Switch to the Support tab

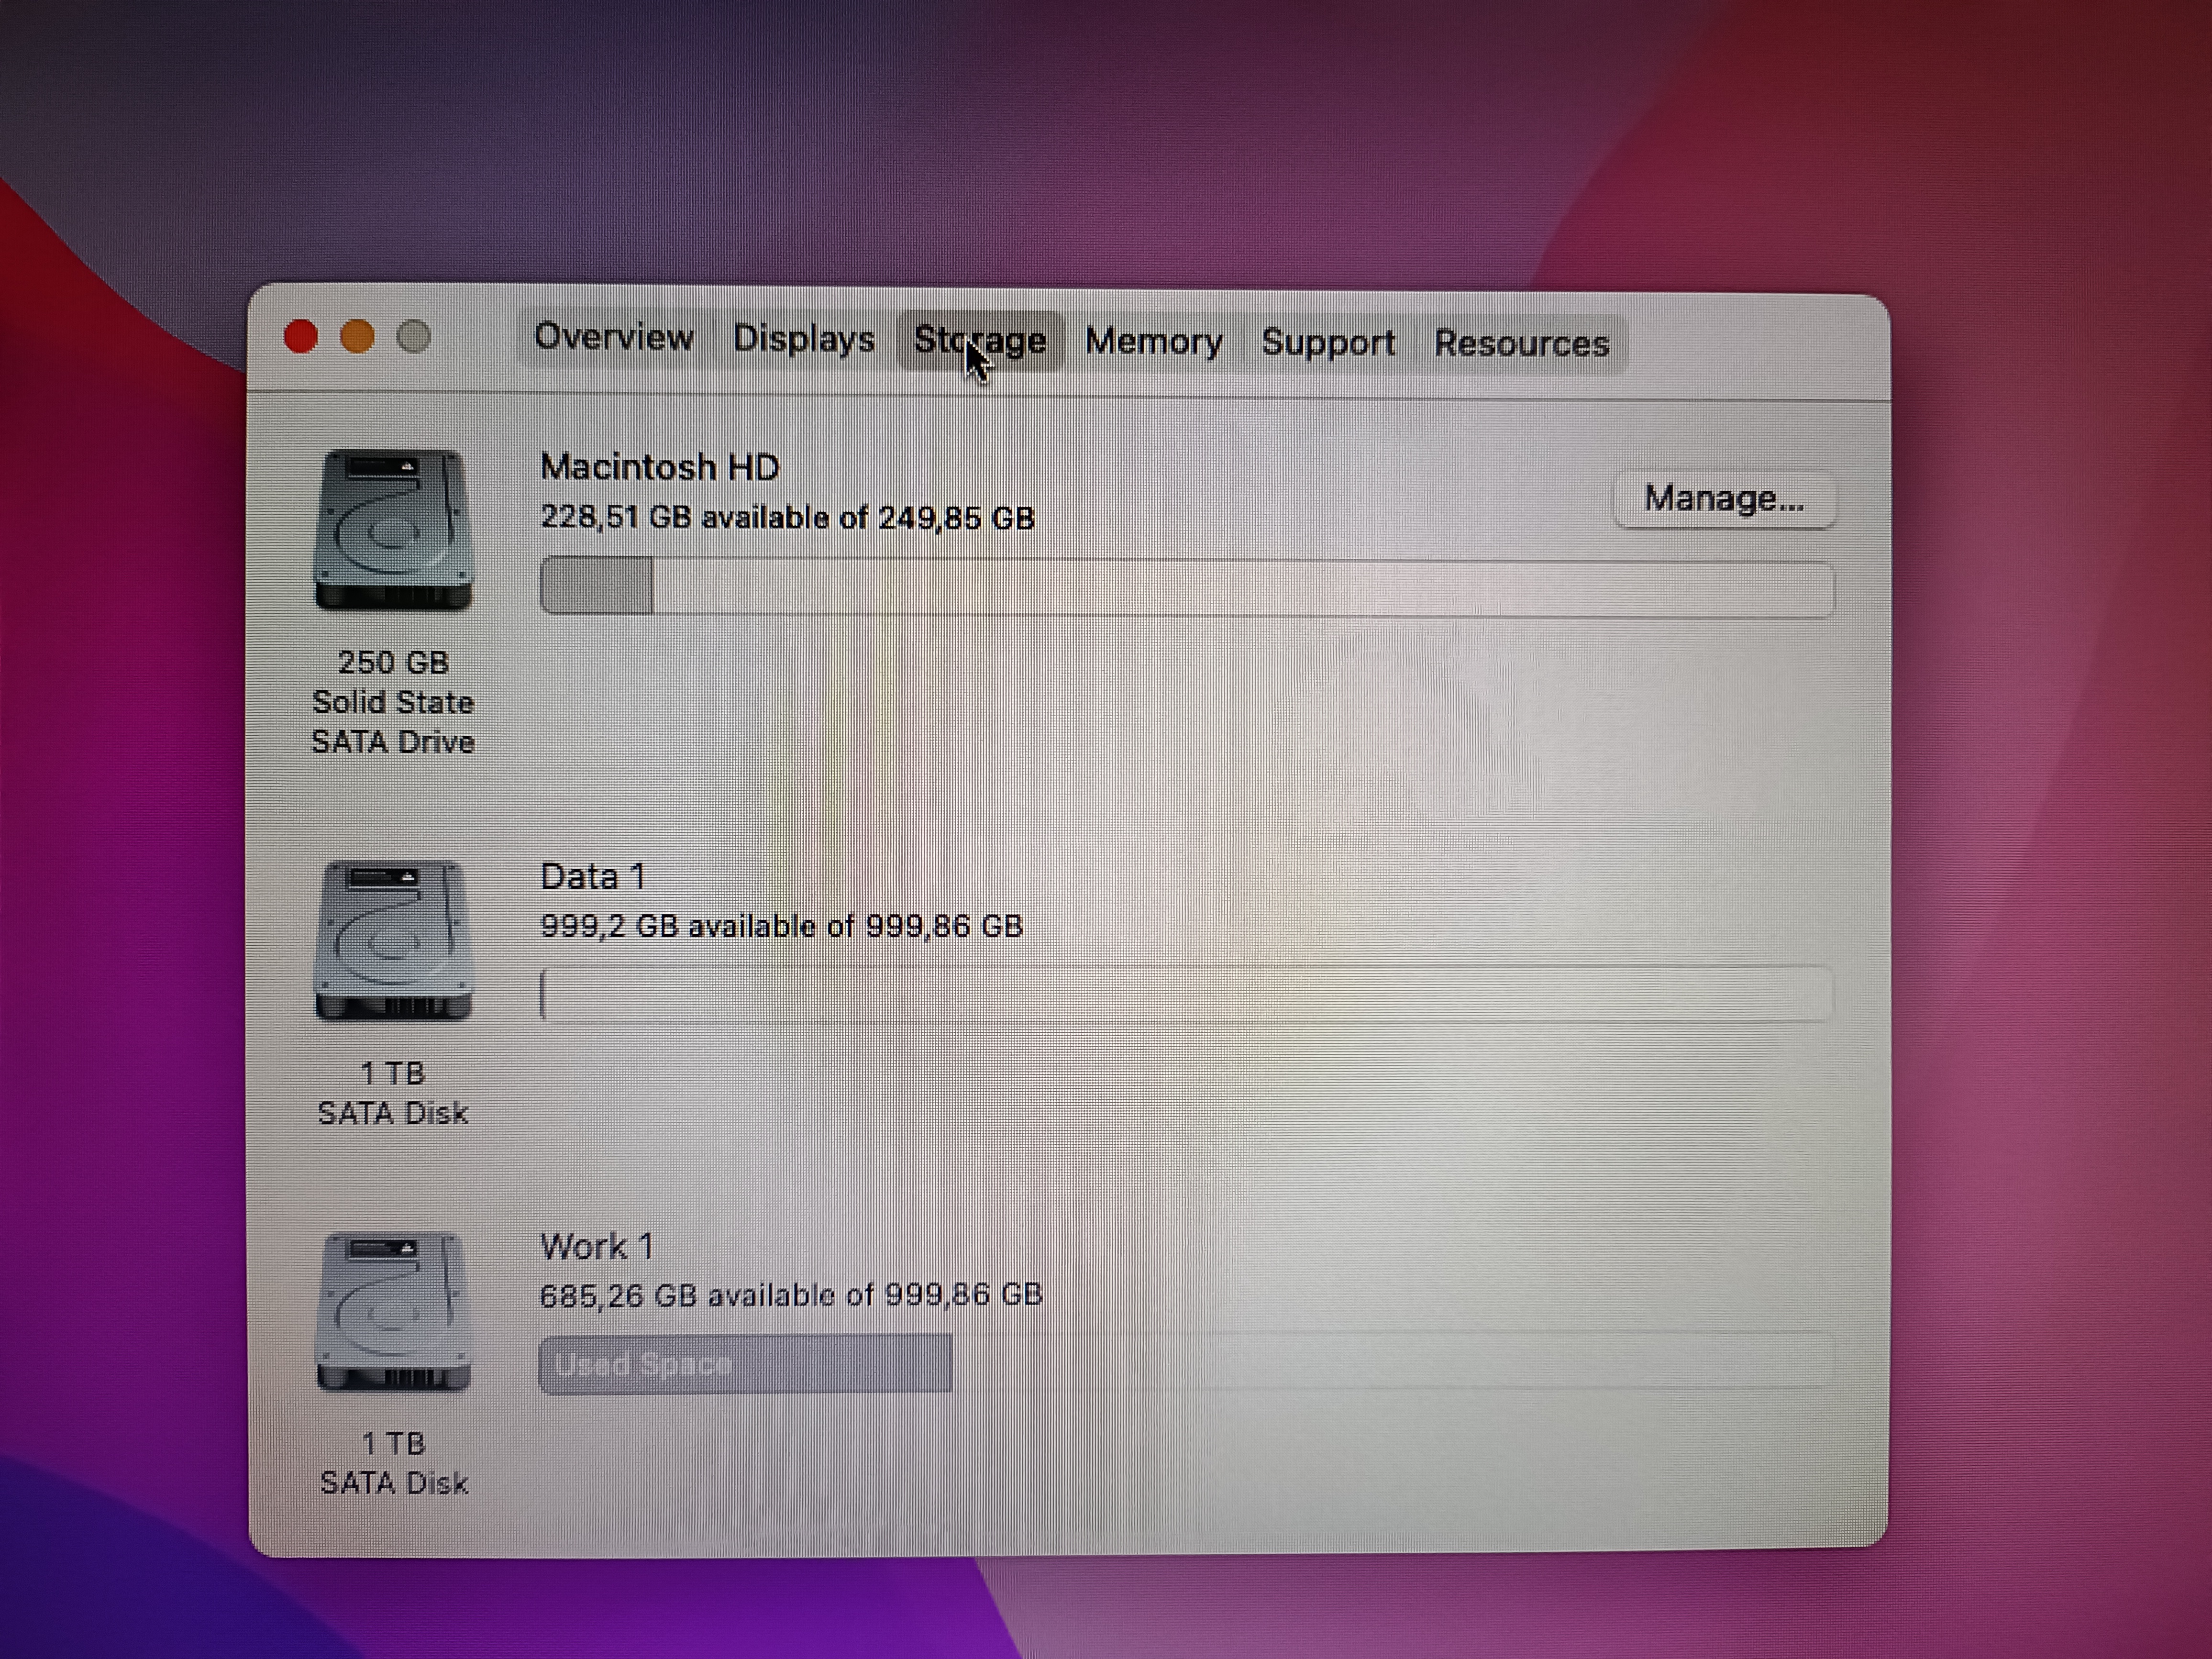pos(1327,343)
